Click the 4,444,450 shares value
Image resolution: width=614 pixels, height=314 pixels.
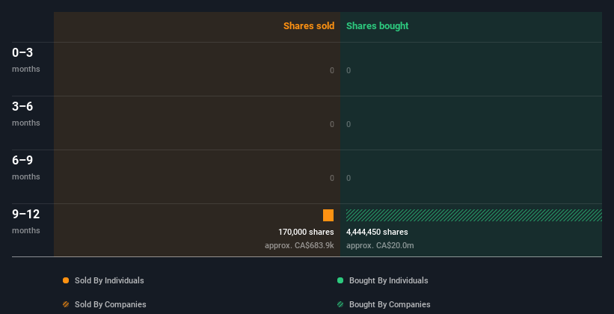[x=377, y=232]
